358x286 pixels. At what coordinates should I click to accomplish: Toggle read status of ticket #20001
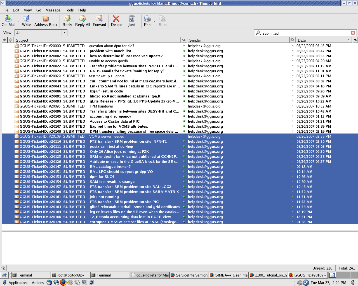pos(183,51)
